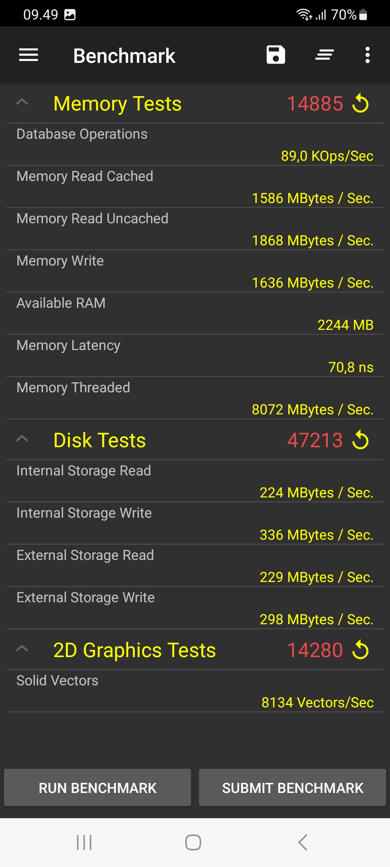390x867 pixels.
Task: Tap the Android home button
Action: pyautogui.click(x=193, y=842)
